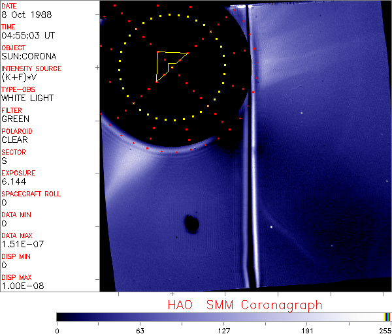The height and width of the screenshot is (334, 392).
Task: Click the 'GREEN' filter value
Action: click(x=15, y=119)
